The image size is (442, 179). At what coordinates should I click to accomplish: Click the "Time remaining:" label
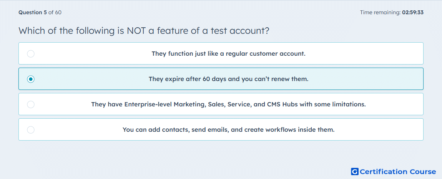point(381,12)
